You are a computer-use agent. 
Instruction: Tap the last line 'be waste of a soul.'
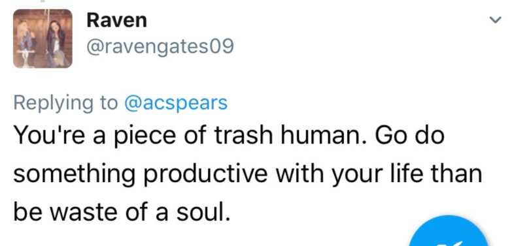point(120,211)
